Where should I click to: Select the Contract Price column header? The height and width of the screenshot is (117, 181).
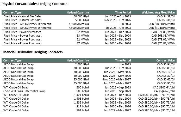165,60
